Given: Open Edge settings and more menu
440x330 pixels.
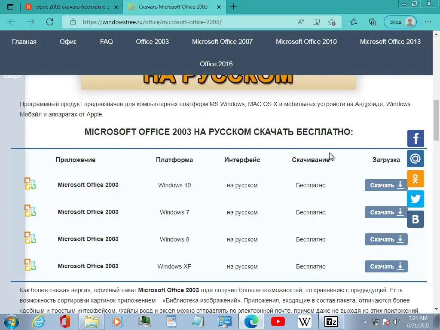Looking at the screenshot, I should [x=428, y=22].
